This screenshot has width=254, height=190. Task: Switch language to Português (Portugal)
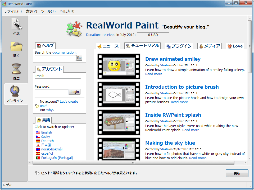pyautogui.click(x=57, y=158)
